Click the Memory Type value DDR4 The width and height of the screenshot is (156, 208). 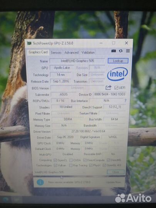(68, 119)
